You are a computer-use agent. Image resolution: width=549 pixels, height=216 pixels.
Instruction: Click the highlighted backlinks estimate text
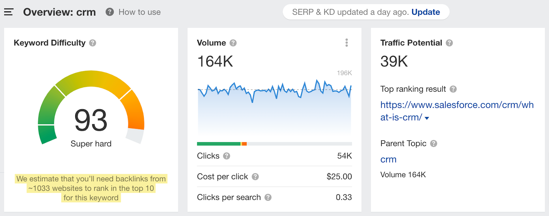[x=91, y=188]
